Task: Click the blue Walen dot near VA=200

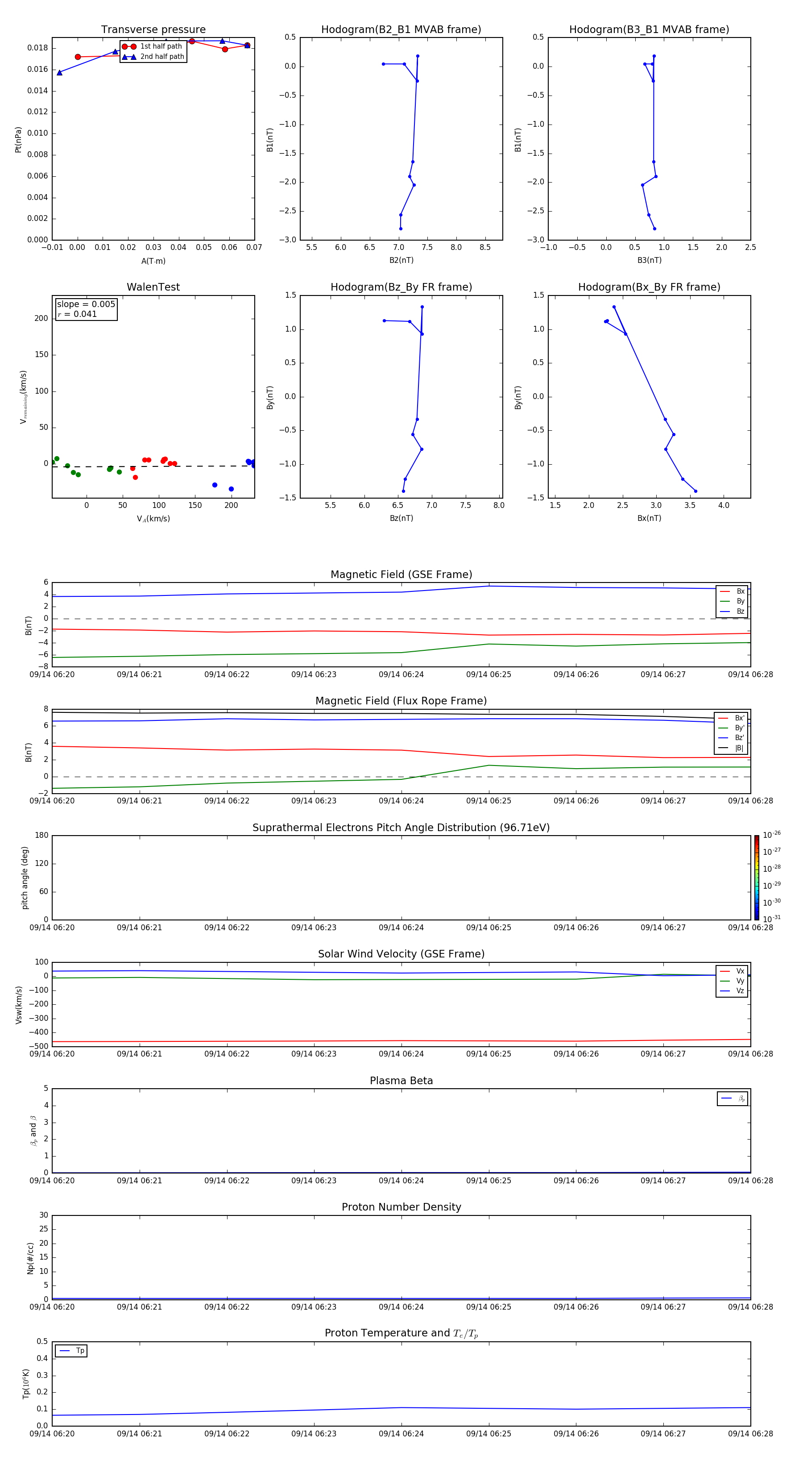Action: (232, 489)
